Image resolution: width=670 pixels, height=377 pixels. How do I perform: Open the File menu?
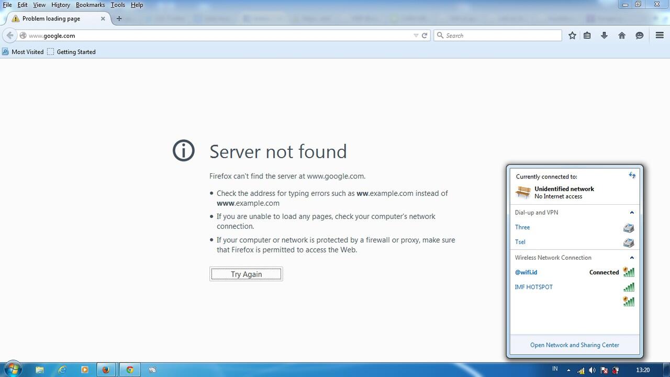pyautogui.click(x=7, y=5)
